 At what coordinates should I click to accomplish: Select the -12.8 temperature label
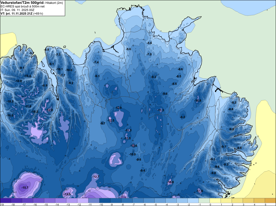49,110
